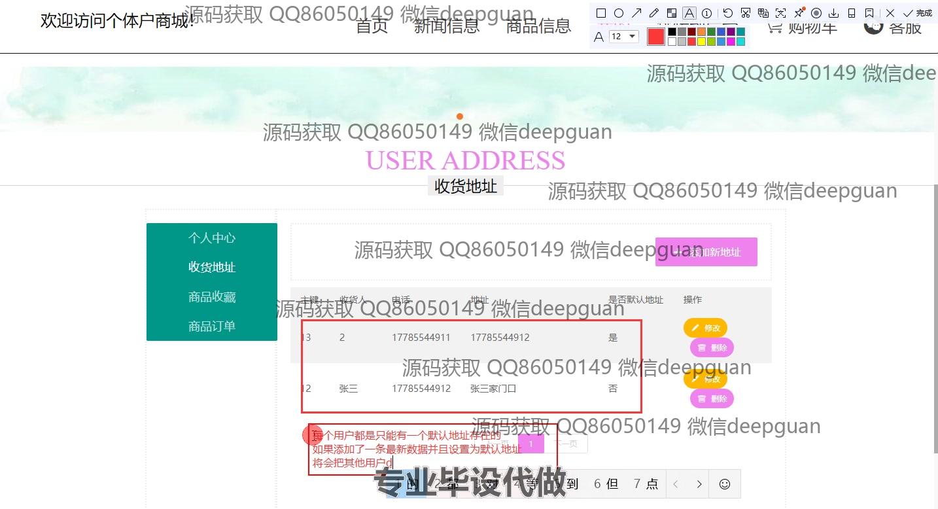Open the font size 12 dropdown
The width and height of the screenshot is (938, 509).
click(624, 37)
